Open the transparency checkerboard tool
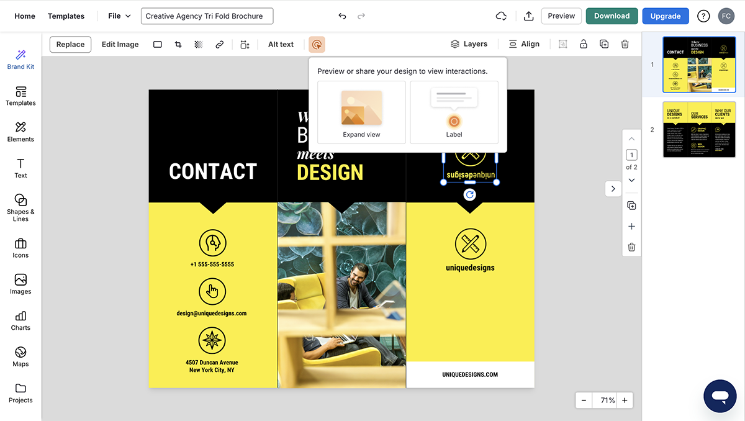 [x=198, y=44]
